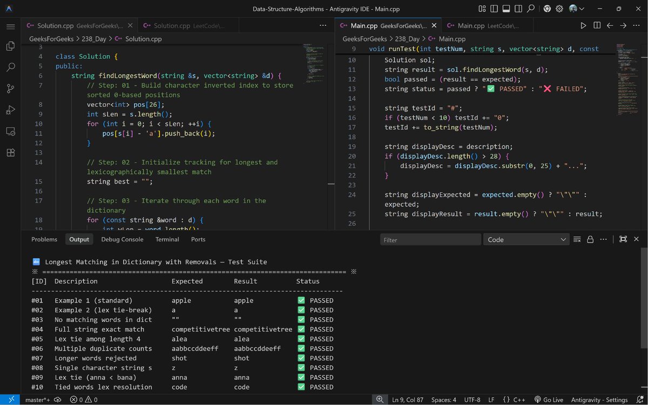The width and height of the screenshot is (648, 405).
Task: Open the Remote Explorer view
Action: [x=10, y=131]
